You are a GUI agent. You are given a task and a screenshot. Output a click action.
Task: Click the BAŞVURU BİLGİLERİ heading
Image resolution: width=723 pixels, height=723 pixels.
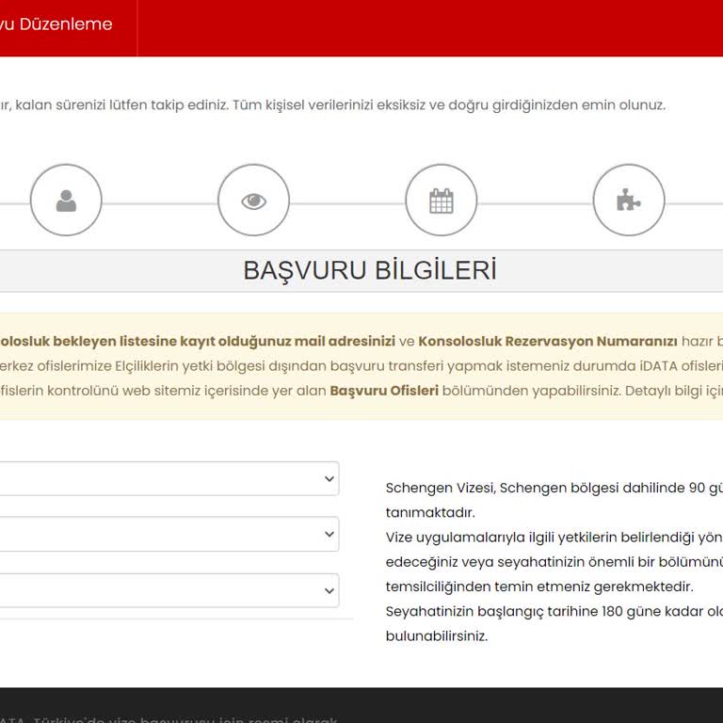point(370,270)
